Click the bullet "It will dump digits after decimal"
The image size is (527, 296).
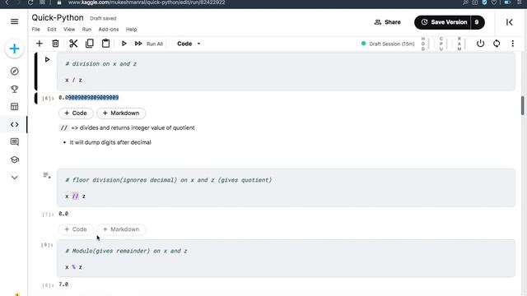tap(110, 142)
